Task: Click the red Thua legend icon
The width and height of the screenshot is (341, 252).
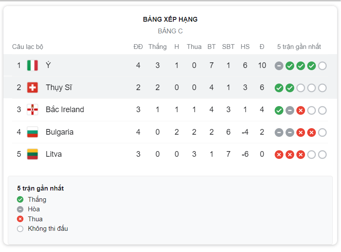Action: [x=20, y=219]
